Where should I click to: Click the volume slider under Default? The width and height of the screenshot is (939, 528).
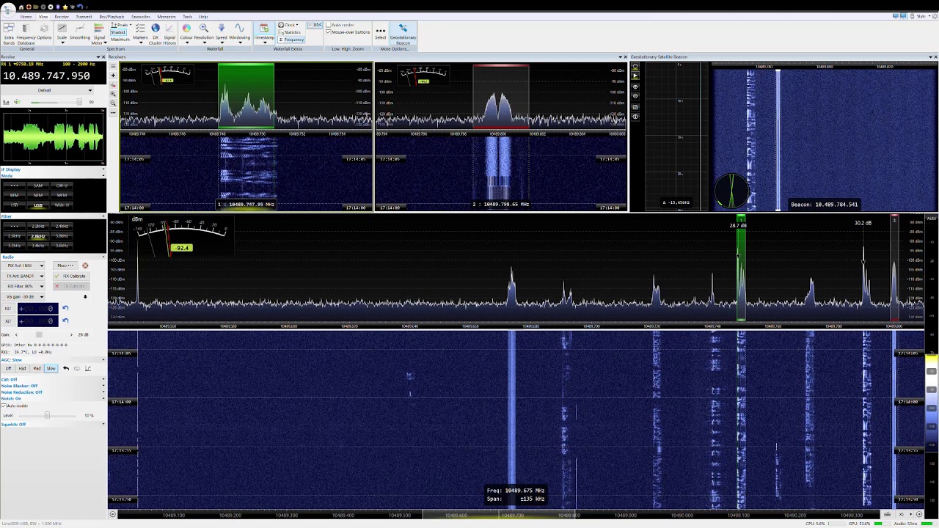click(x=55, y=102)
